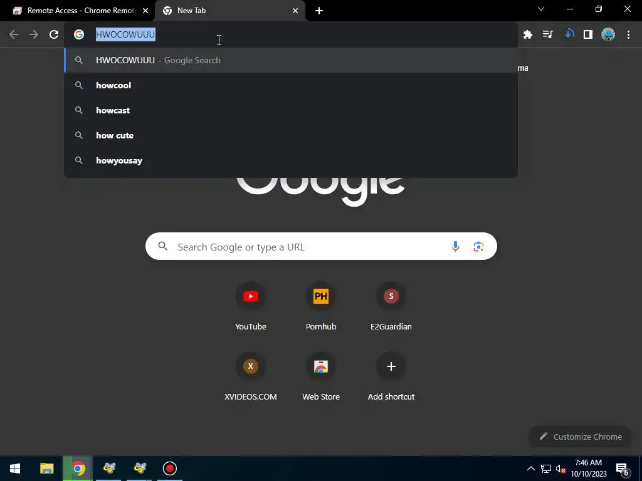Open Chrome three-dot menu
The image size is (642, 481).
628,35
